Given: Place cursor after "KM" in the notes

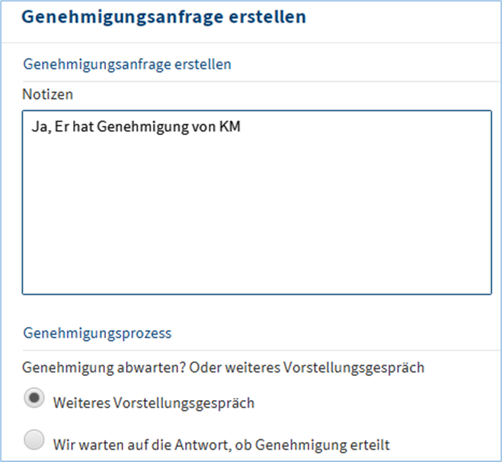Looking at the screenshot, I should (x=242, y=128).
